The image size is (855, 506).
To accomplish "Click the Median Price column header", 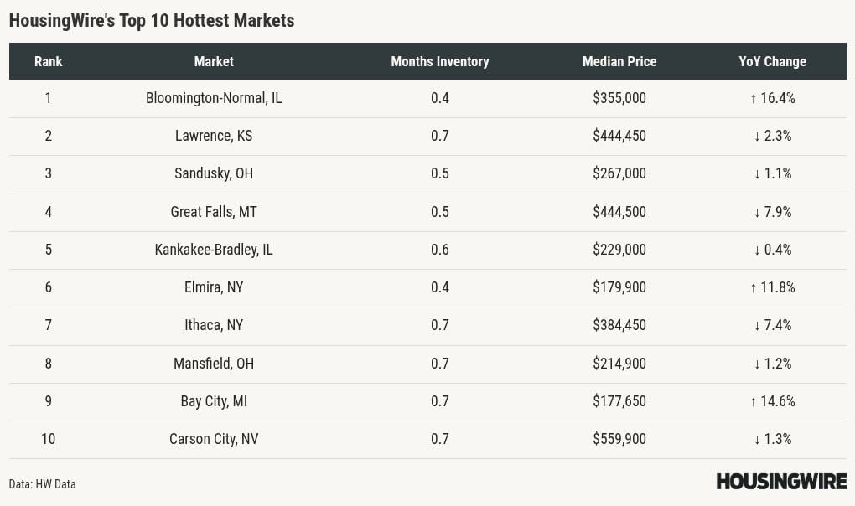I will point(619,61).
